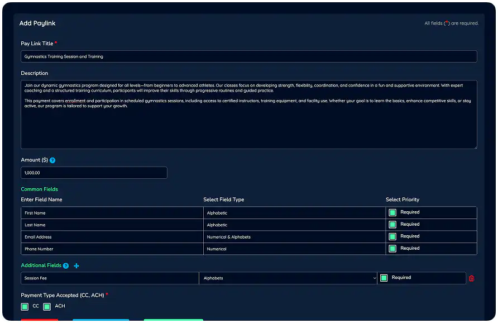Delete the Session Fee field via trash icon

point(472,278)
